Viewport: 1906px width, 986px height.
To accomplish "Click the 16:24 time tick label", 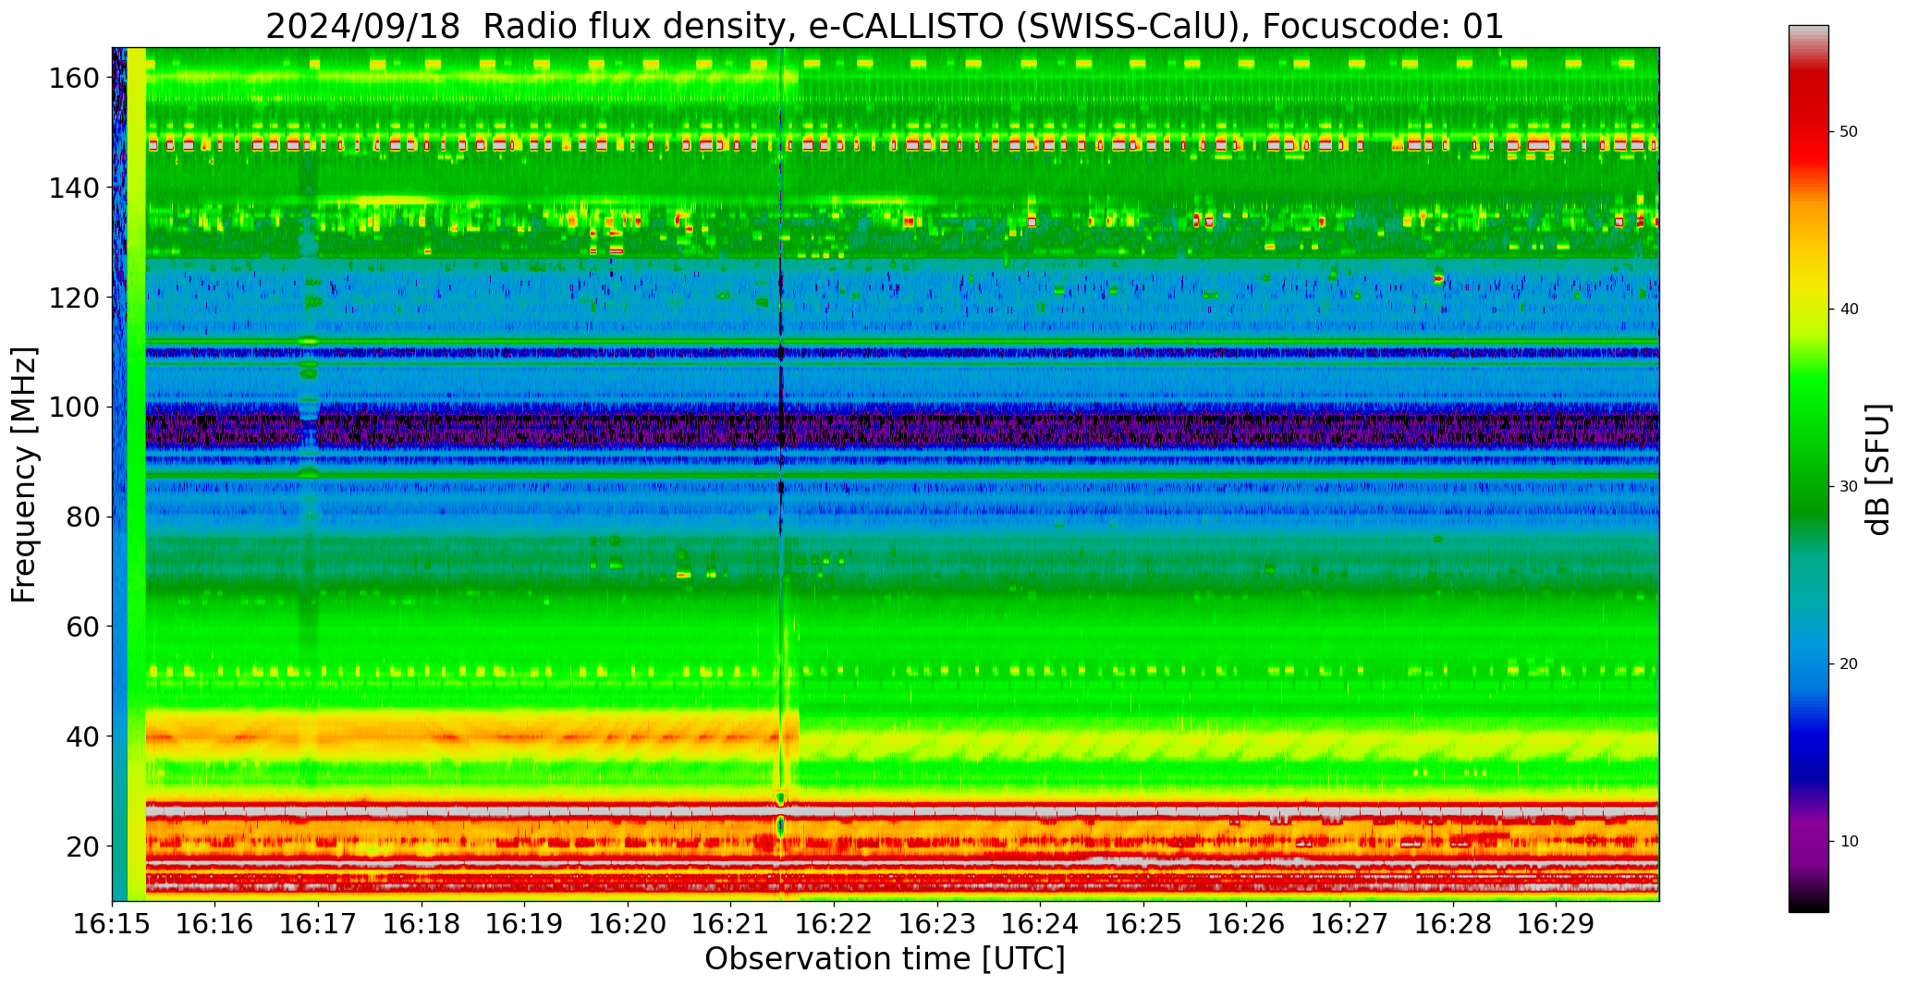I will (1040, 923).
